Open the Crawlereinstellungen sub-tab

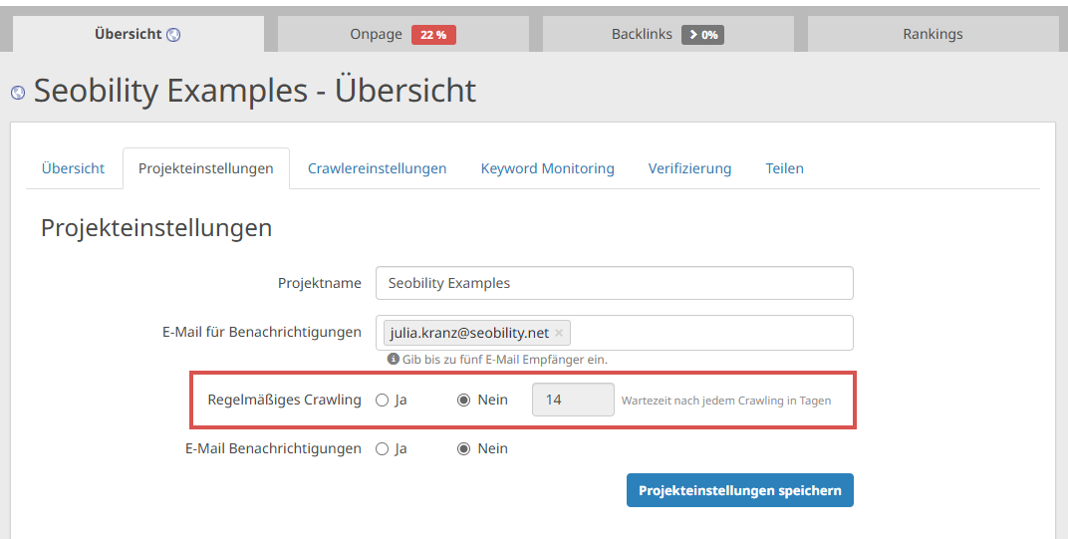(x=377, y=168)
